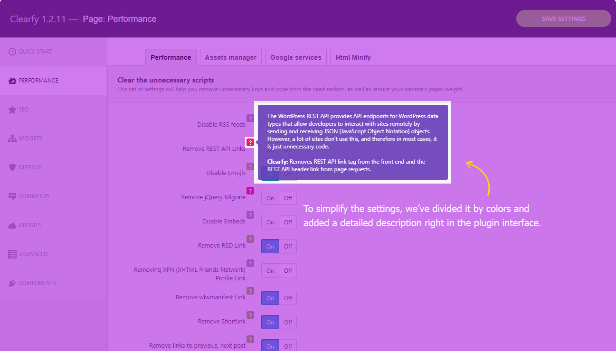Viewport: 616px width, 351px height.
Task: Set Remove wlwmanifest Link to Off
Action: [x=288, y=298]
